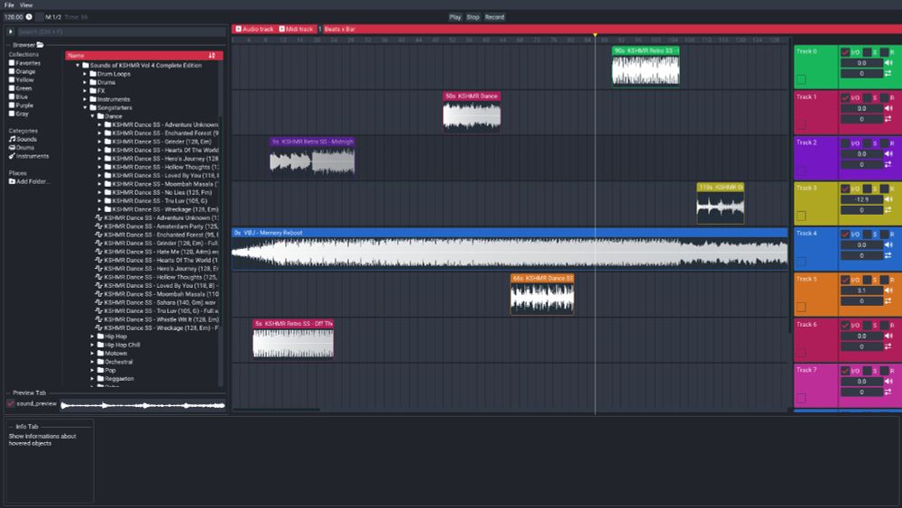Click Track 6 pan arrows icon
902x508 pixels.
[x=888, y=346]
